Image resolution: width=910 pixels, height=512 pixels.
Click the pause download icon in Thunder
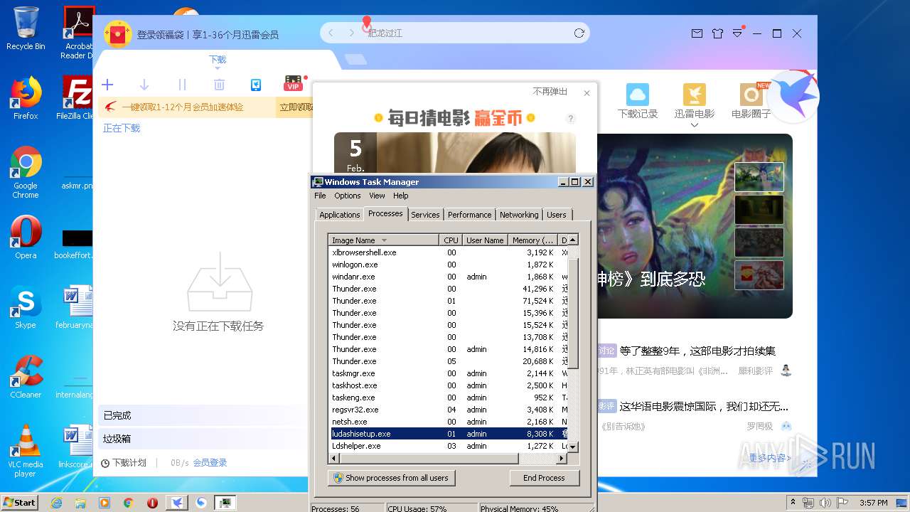coord(182,85)
